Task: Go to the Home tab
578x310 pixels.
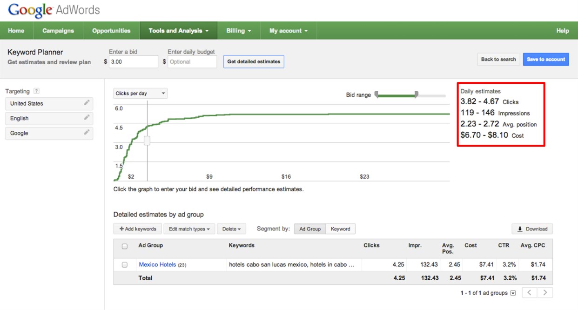Action: 16,31
